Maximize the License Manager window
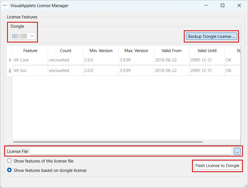Viewport: 248px width, 188px height. (x=223, y=5)
